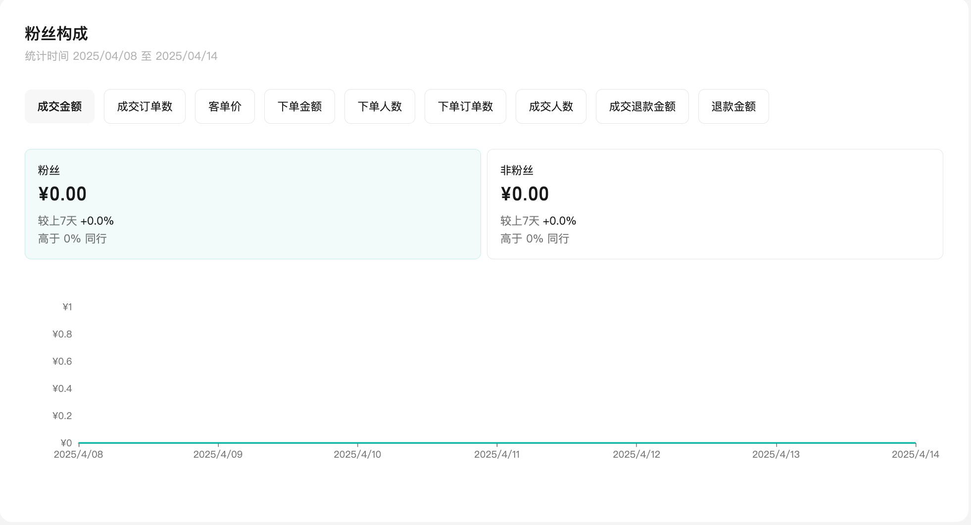Show the 成交退款金额 metric

(642, 106)
